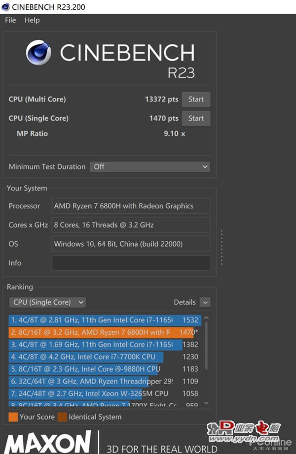Click the ranking list scrollbar thumb
The height and width of the screenshot is (454, 296).
point(206,346)
